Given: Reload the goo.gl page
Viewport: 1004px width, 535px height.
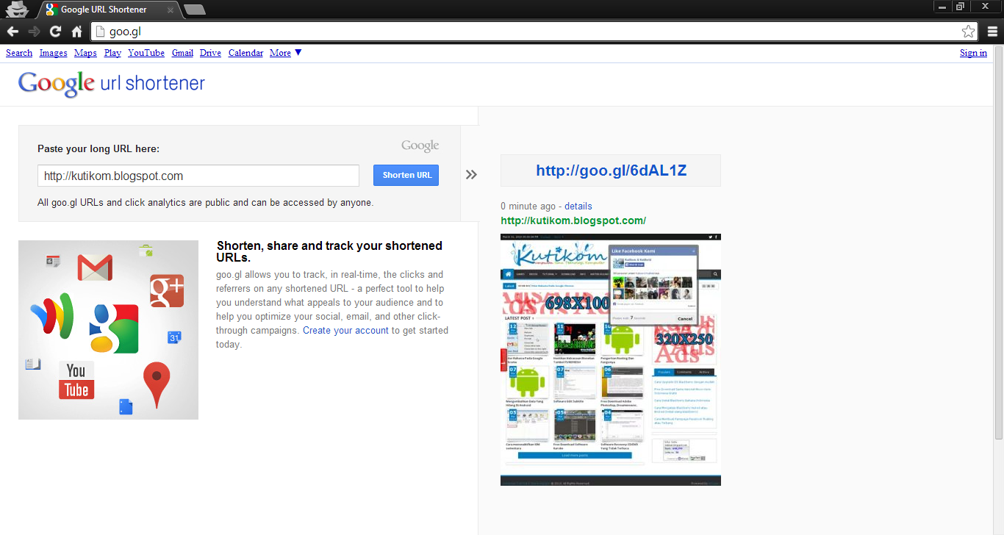Looking at the screenshot, I should [55, 31].
